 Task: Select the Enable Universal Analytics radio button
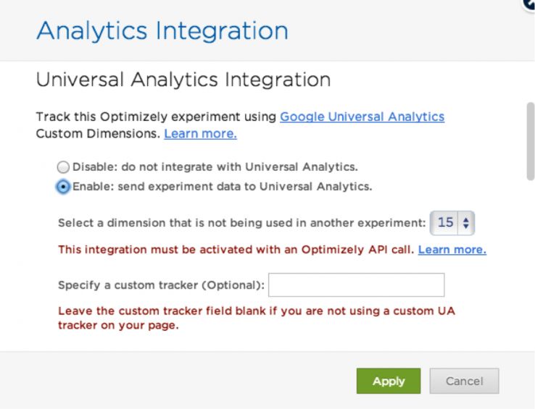pos(63,187)
